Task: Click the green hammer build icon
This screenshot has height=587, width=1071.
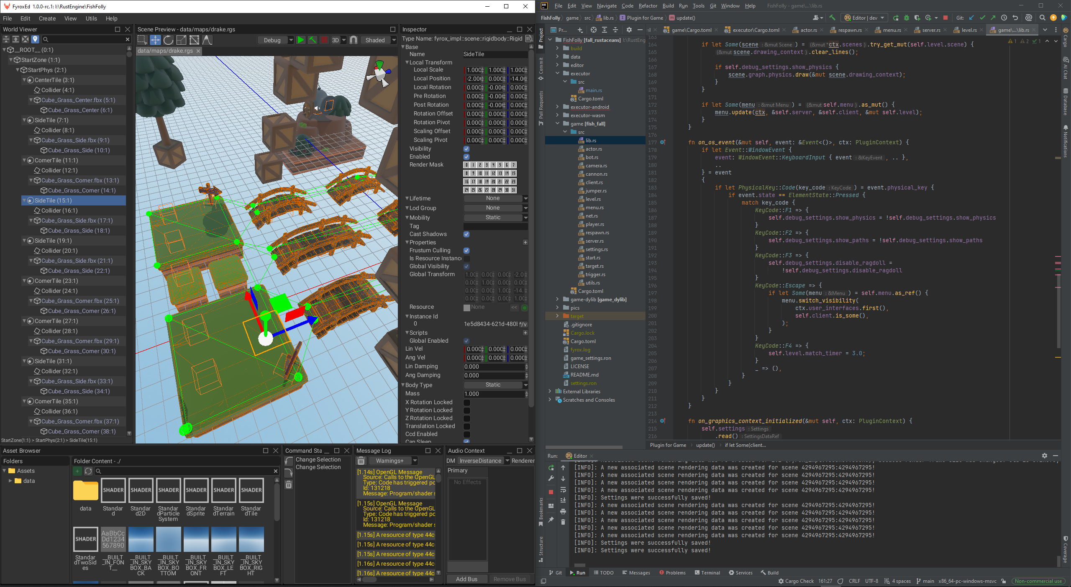Action: point(313,40)
